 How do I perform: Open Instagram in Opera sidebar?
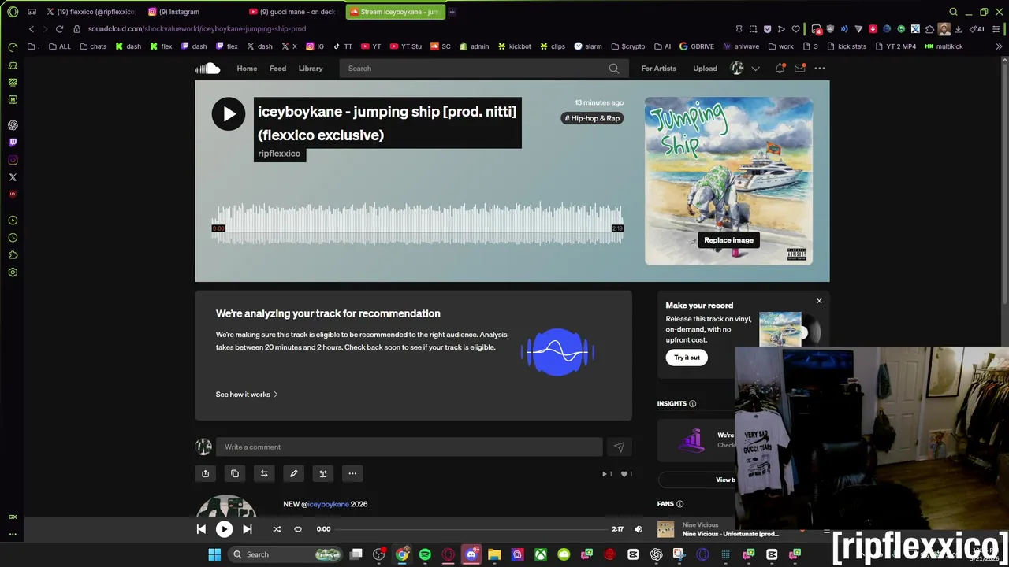pyautogui.click(x=13, y=160)
